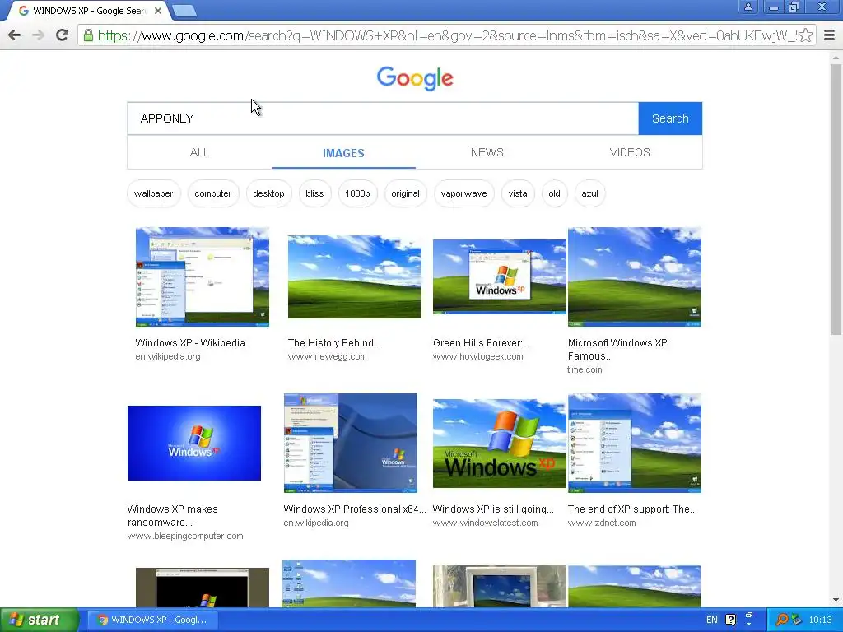Choose the 1080p filter chip
843x632 pixels.
357,193
